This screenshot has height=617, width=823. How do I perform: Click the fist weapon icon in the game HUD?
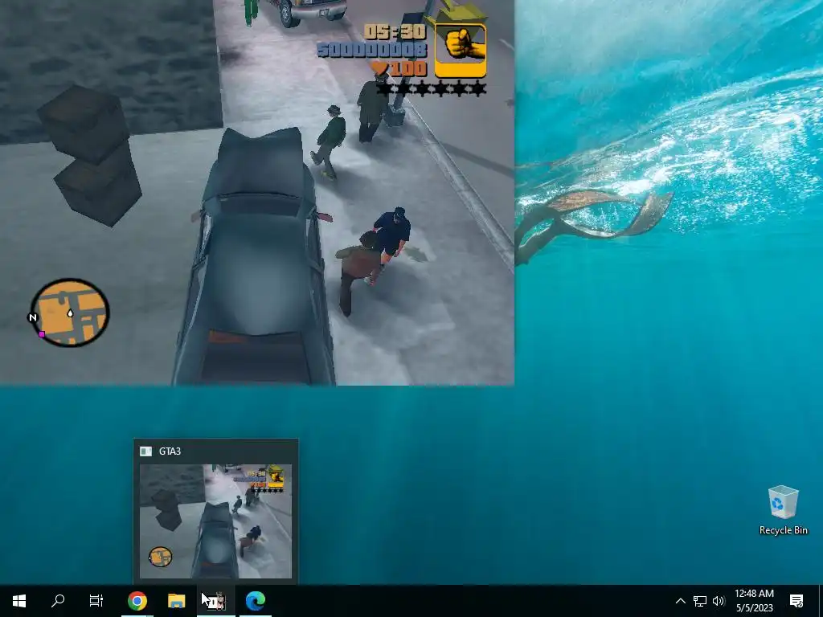tap(461, 51)
